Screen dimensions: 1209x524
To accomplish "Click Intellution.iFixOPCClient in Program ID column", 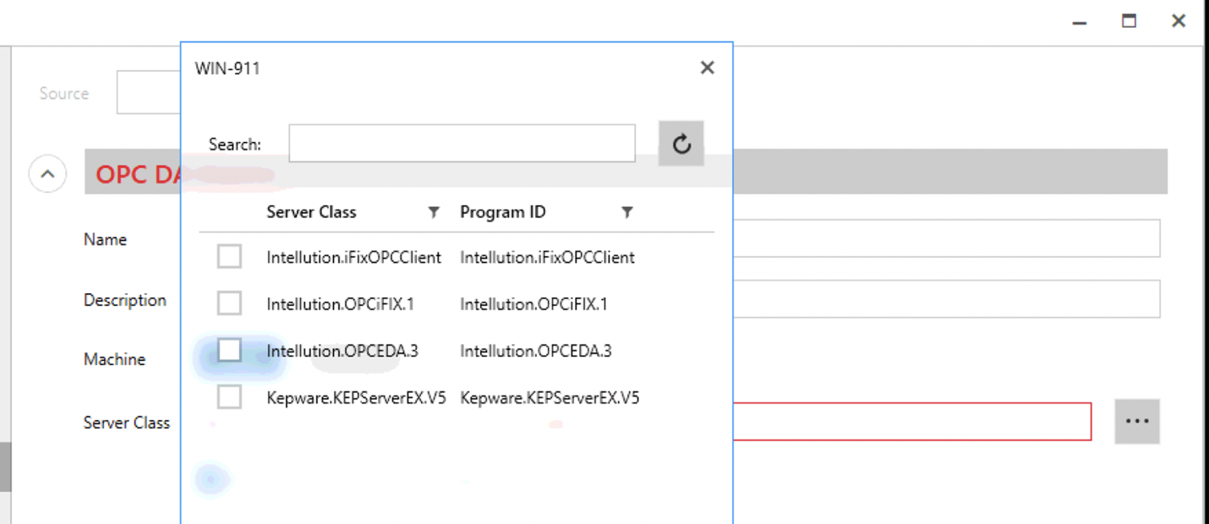I will [x=547, y=257].
